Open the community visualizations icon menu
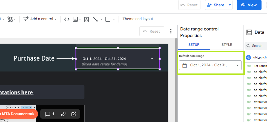 pos(12,19)
